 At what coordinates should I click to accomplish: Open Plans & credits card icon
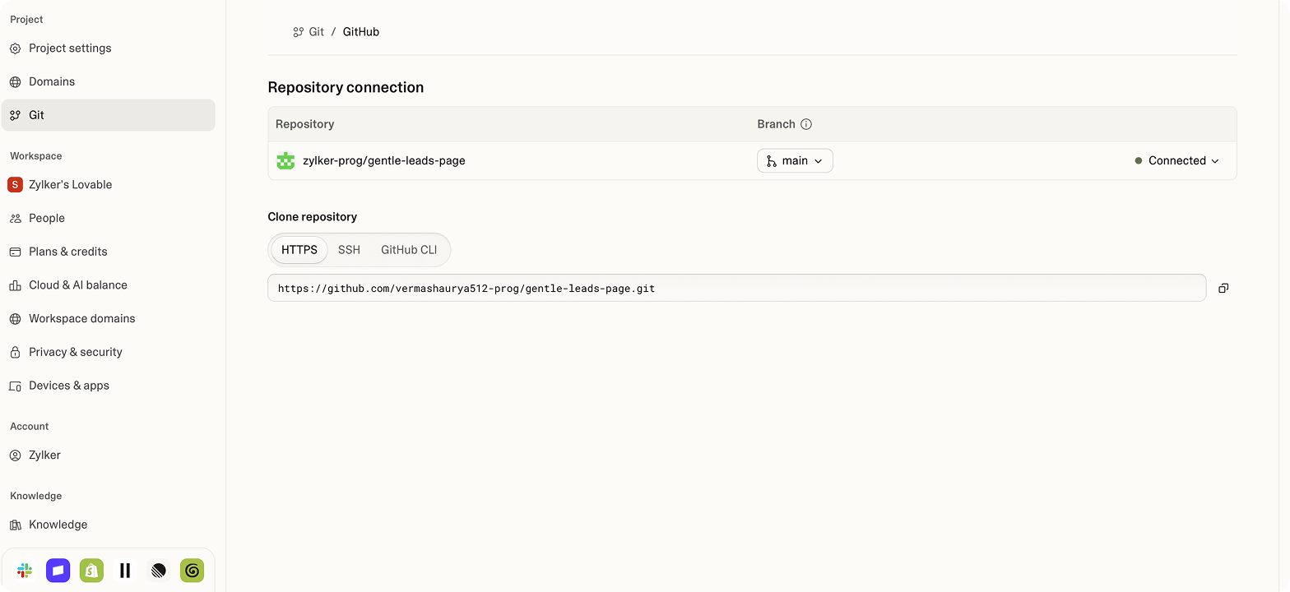(15, 252)
